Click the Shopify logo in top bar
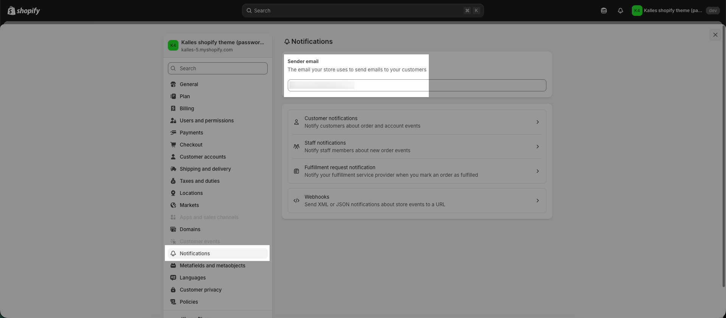726x318 pixels. point(23,11)
